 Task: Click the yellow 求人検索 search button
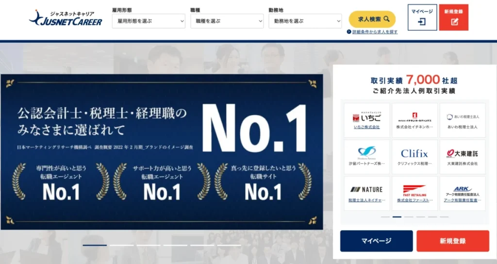pos(372,19)
